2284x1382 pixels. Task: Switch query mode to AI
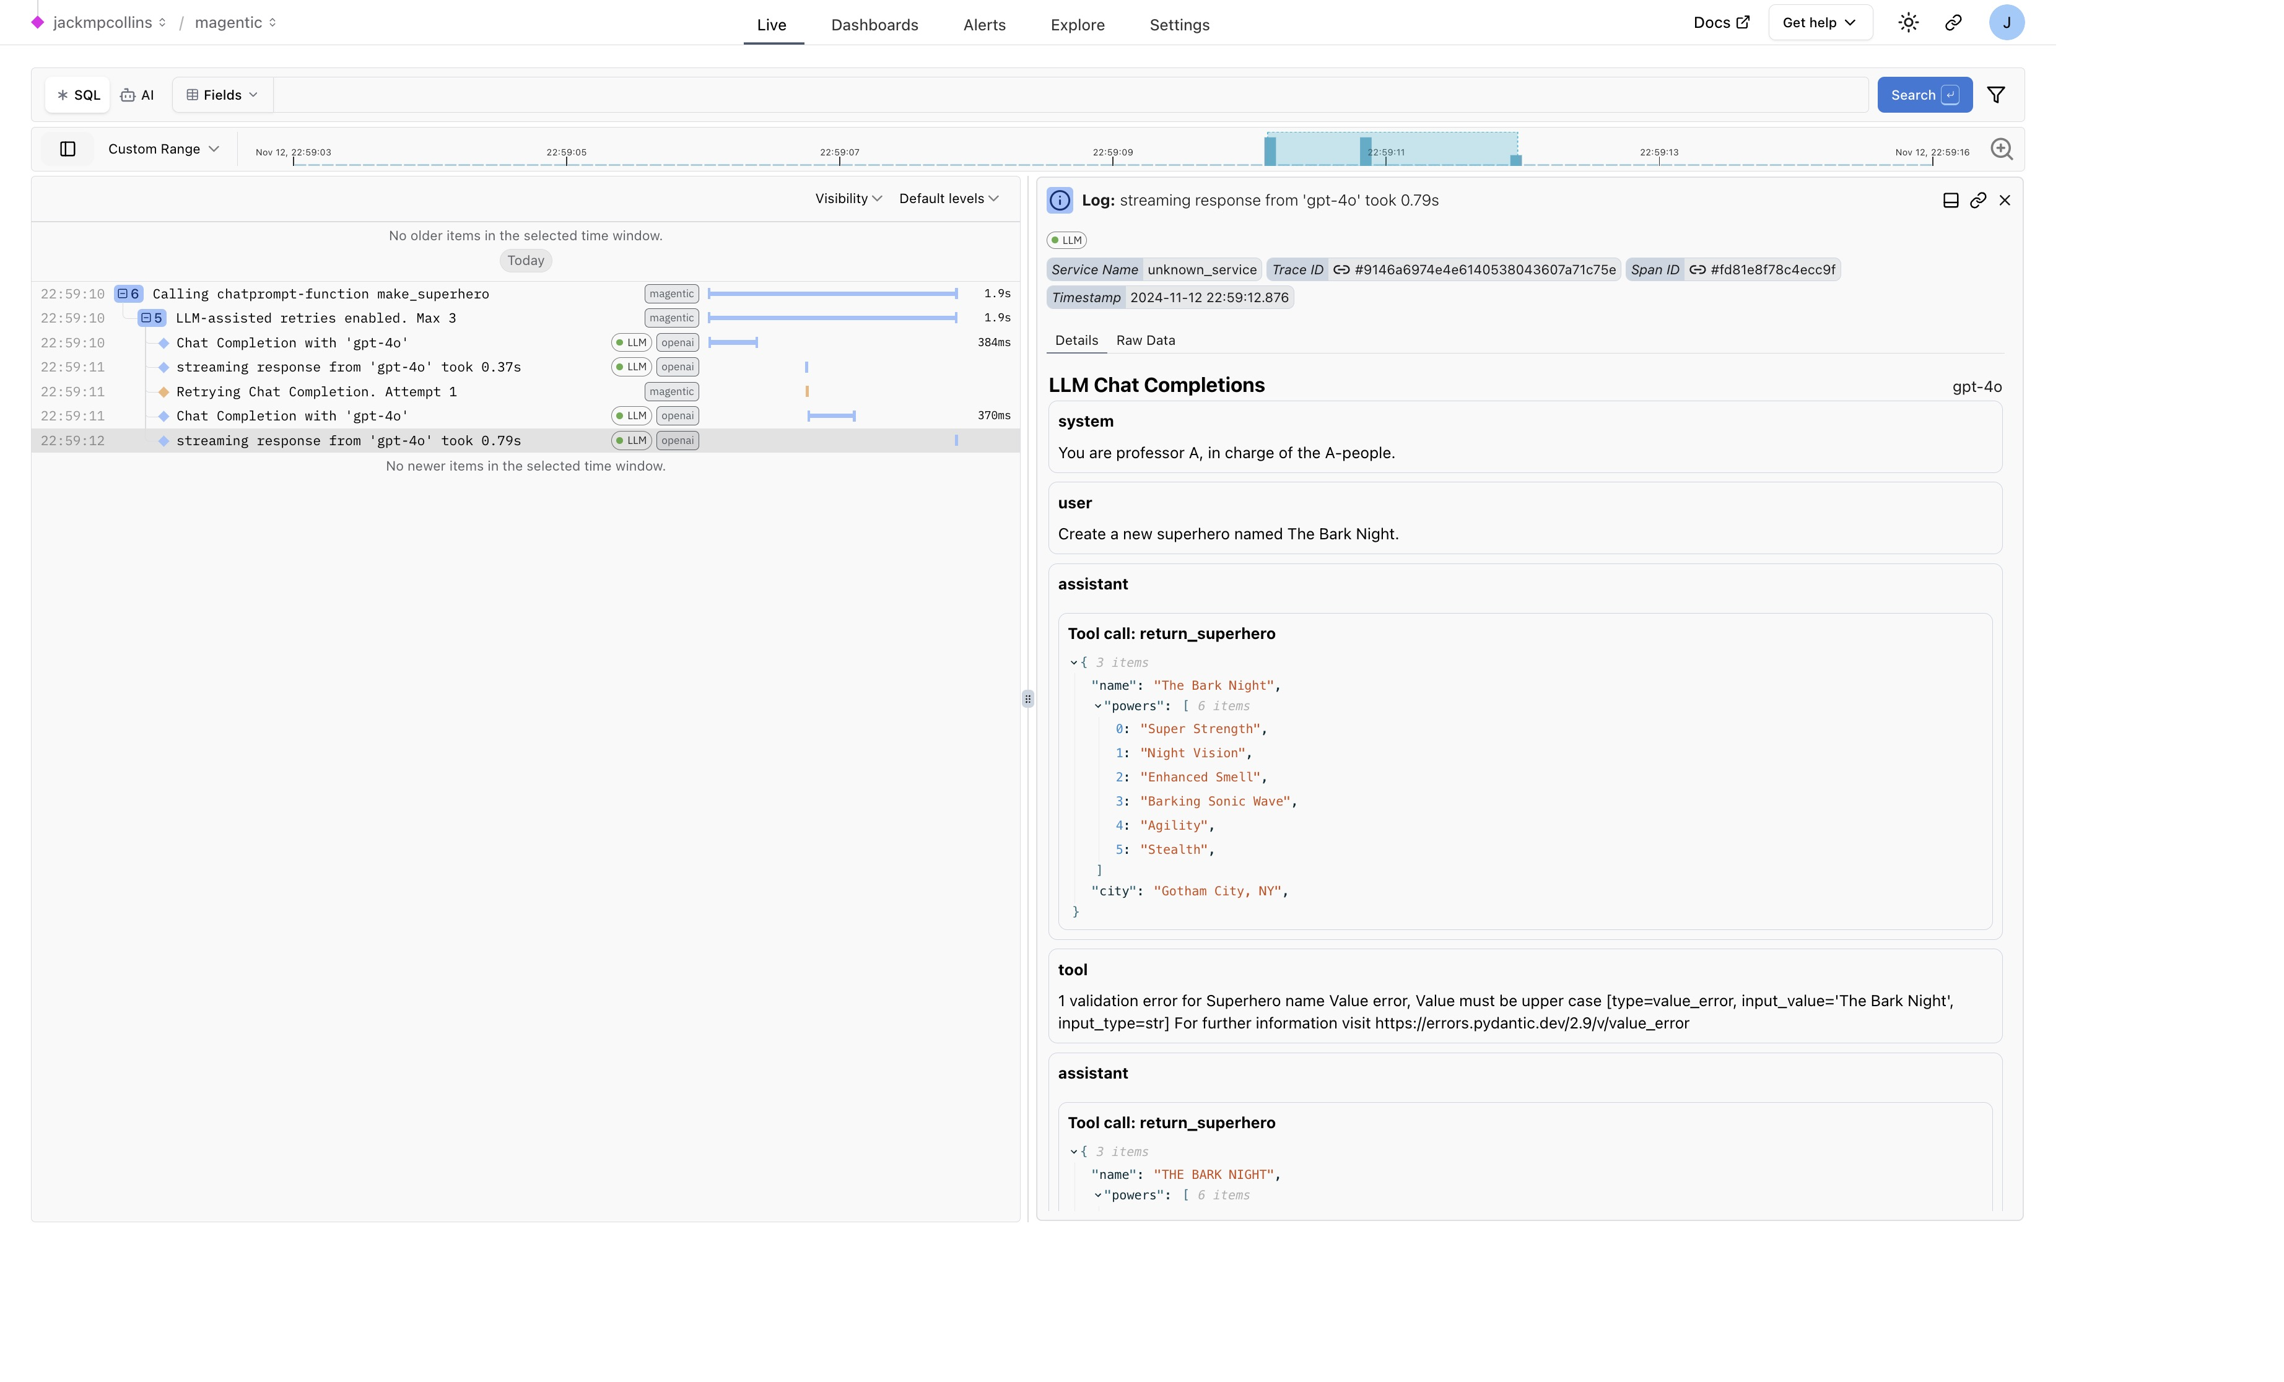tap(137, 95)
